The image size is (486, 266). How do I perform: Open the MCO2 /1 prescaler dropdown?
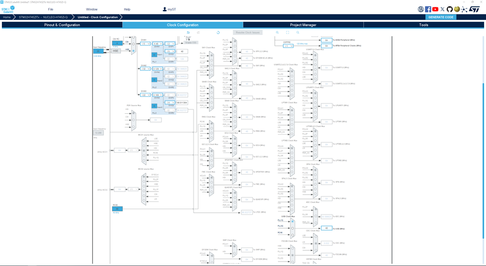tap(133, 189)
